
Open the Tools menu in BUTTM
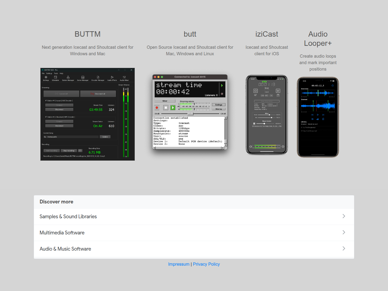tap(56, 73)
